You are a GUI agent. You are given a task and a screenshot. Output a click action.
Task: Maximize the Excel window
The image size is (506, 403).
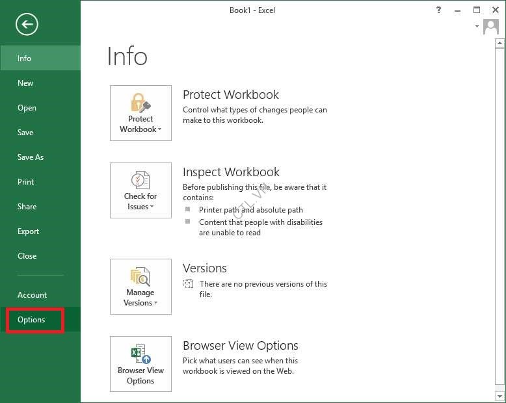click(x=477, y=10)
